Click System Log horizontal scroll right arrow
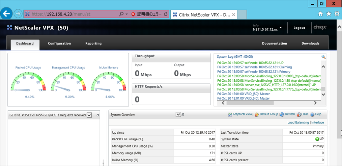Image resolution: width=342 pixels, height=166 pixels. point(315,103)
